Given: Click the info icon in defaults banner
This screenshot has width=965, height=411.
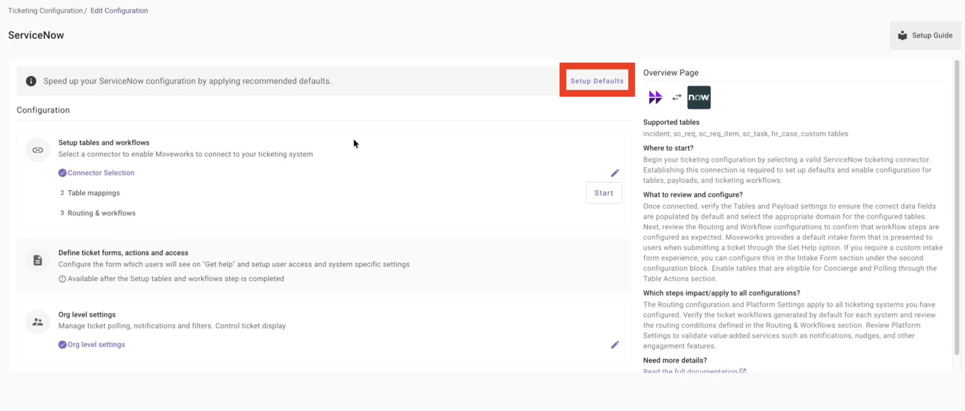Looking at the screenshot, I should 31,81.
